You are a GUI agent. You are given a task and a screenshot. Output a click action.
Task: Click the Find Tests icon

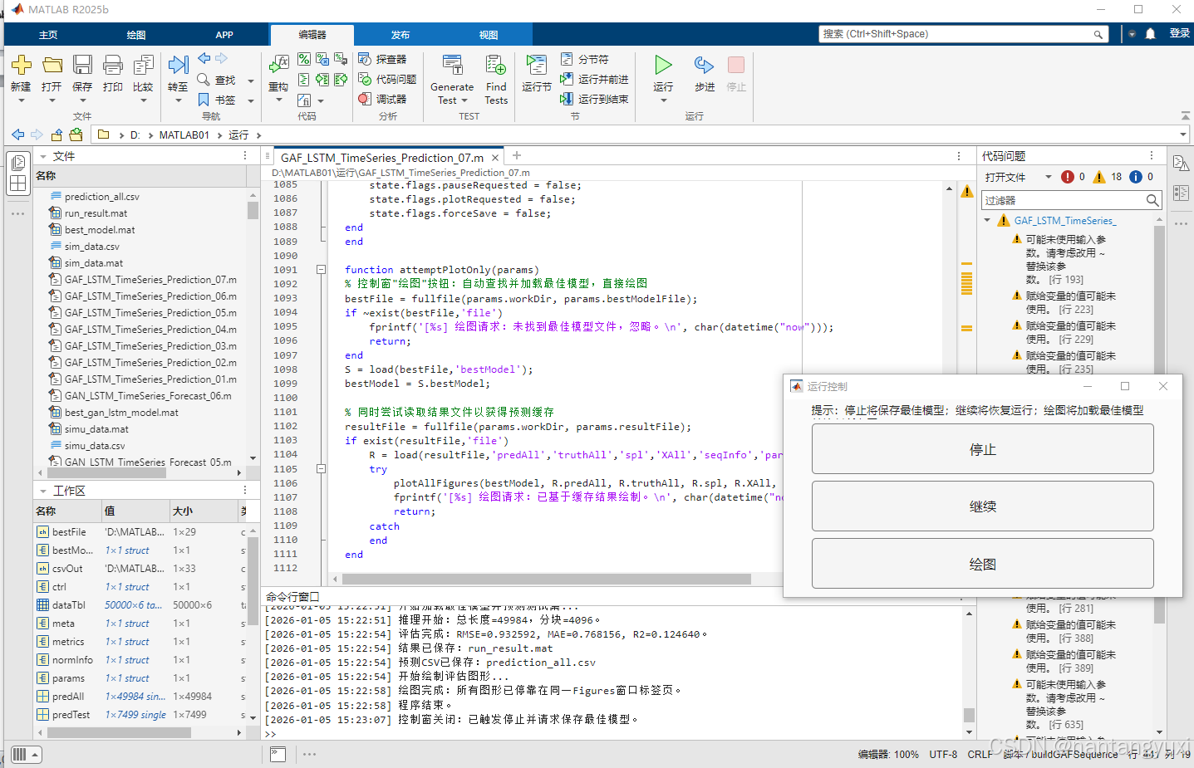(496, 66)
